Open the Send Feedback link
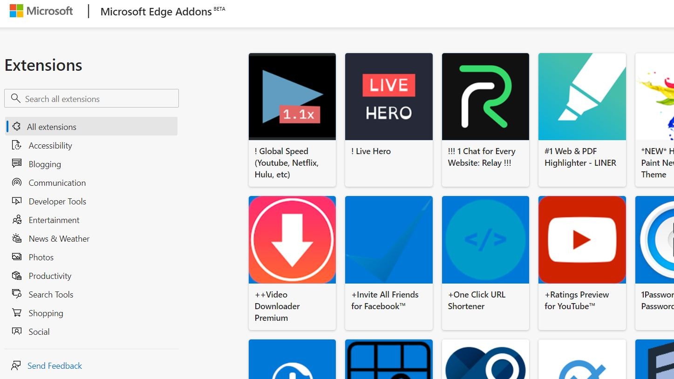Image resolution: width=674 pixels, height=379 pixels. point(54,366)
